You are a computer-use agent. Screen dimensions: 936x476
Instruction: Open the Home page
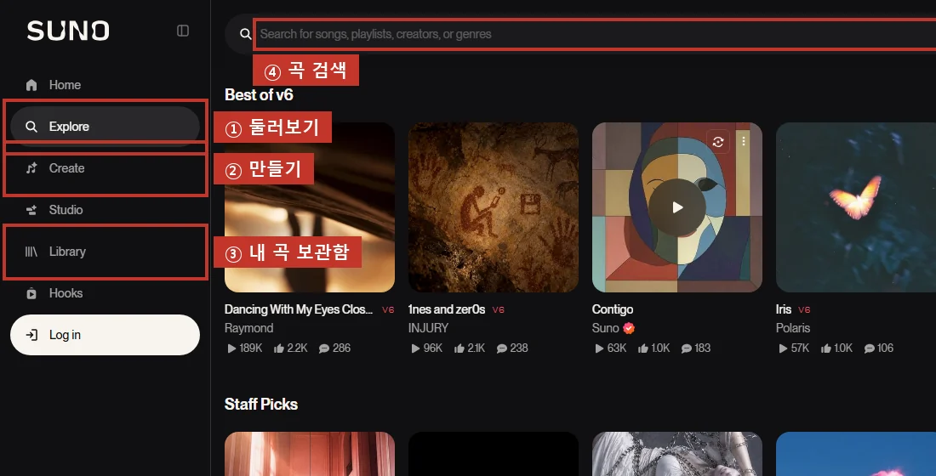[105, 85]
